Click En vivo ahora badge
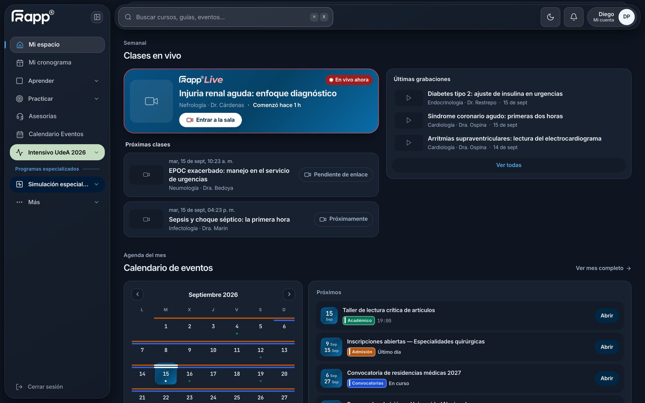 tap(349, 80)
